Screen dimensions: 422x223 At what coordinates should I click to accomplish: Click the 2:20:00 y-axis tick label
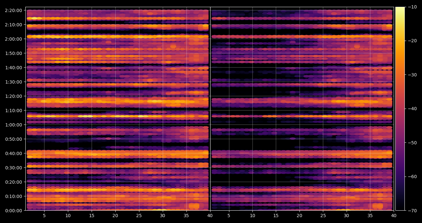14,10
